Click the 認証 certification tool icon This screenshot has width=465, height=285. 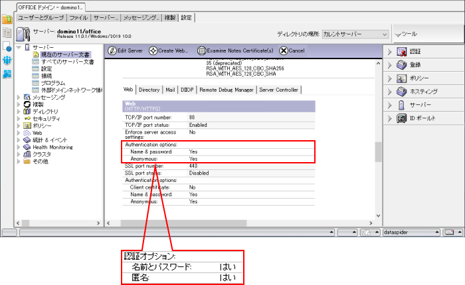coord(401,51)
